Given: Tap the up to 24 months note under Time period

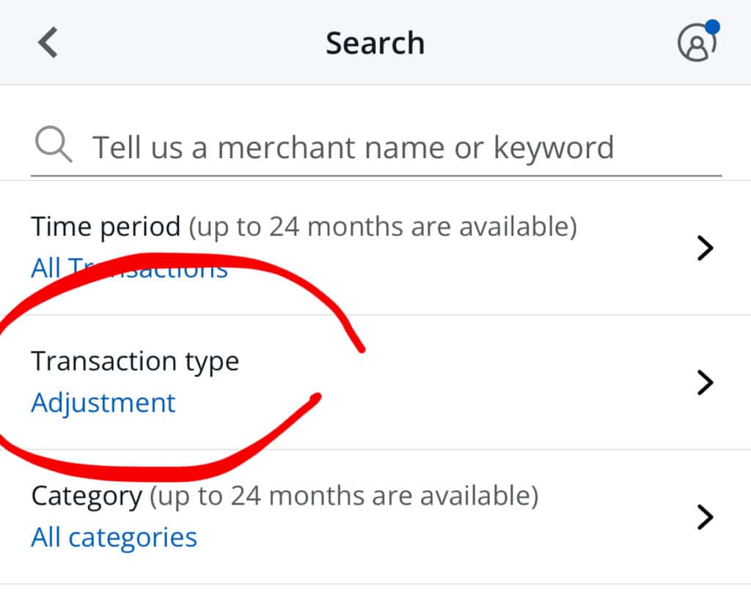Looking at the screenshot, I should pyautogui.click(x=383, y=227).
